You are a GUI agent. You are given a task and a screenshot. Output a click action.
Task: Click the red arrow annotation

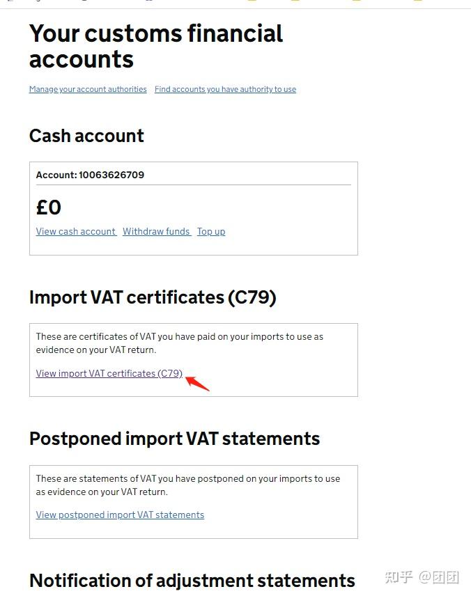(x=197, y=383)
